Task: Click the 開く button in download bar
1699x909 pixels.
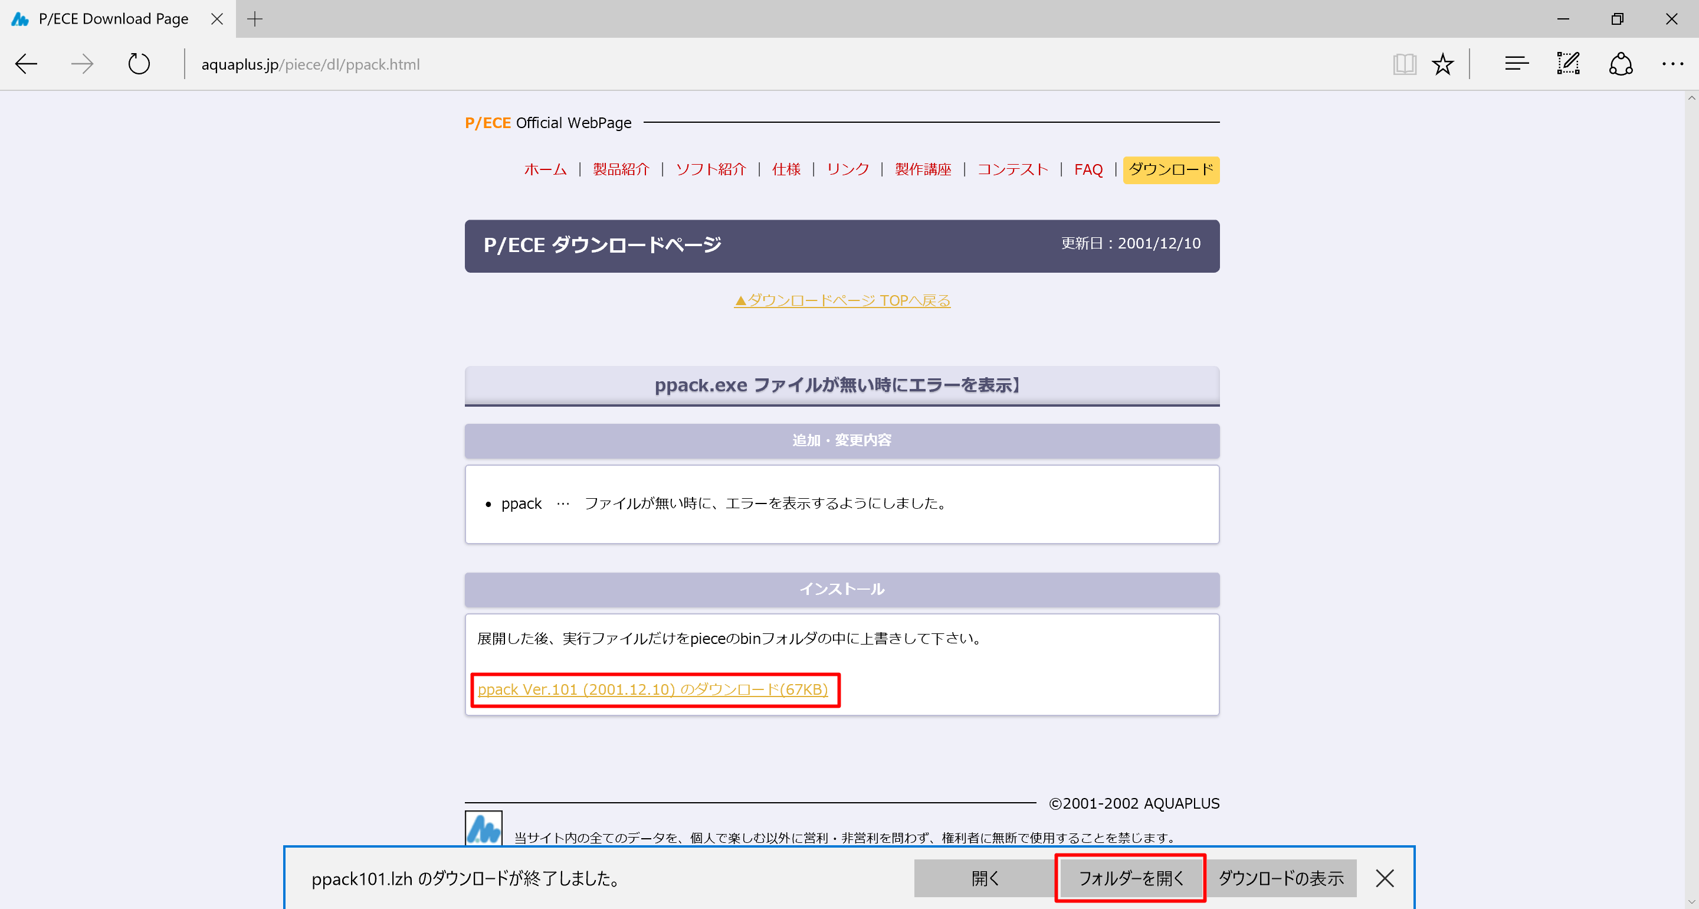Action: click(985, 878)
